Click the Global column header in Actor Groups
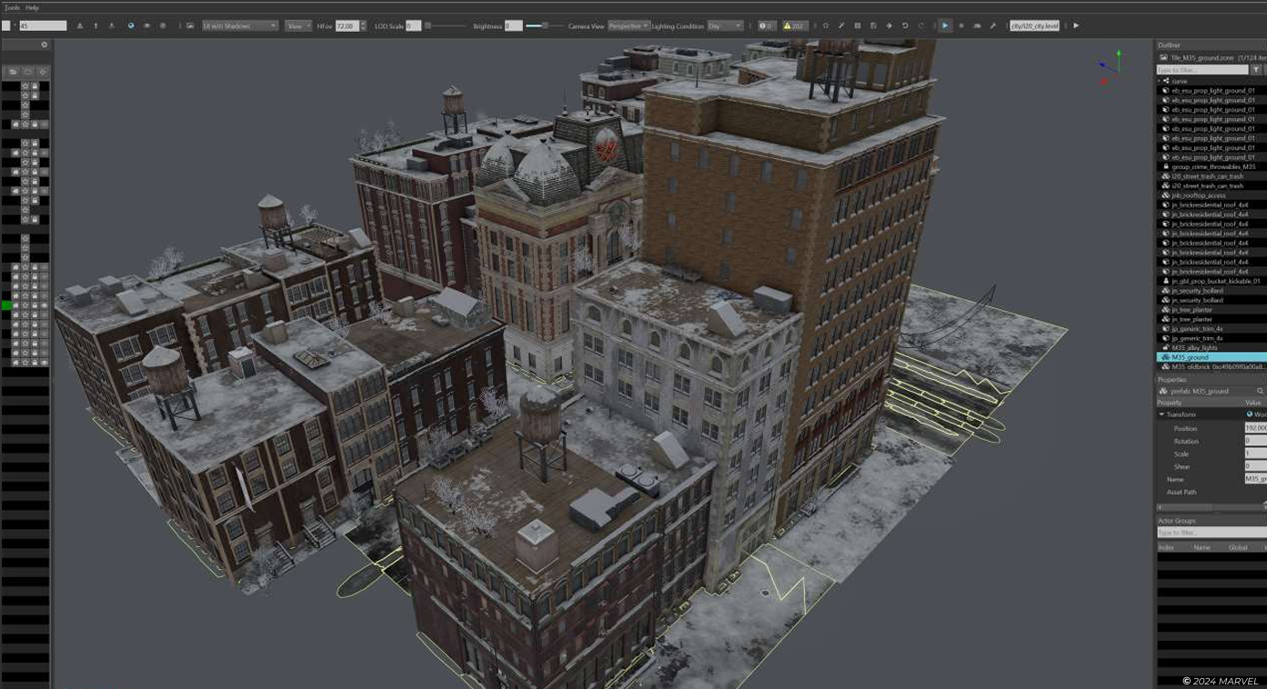Viewport: 1267px width, 689px height. [1238, 547]
